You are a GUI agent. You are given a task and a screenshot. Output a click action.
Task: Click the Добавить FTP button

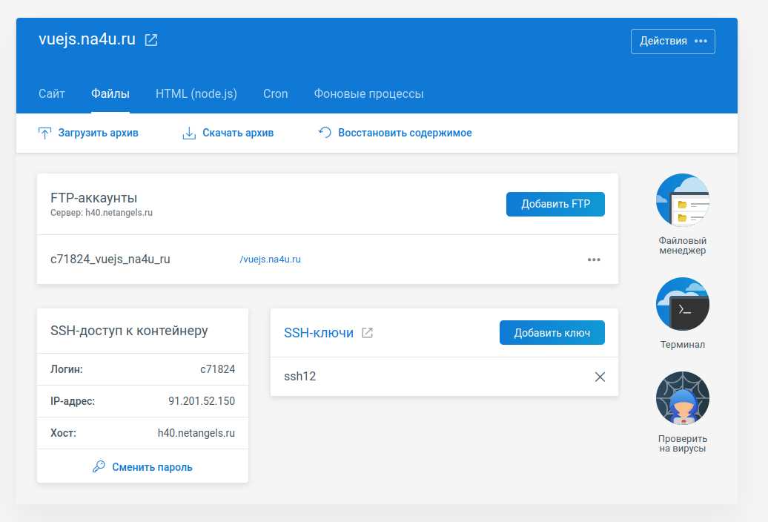click(555, 204)
